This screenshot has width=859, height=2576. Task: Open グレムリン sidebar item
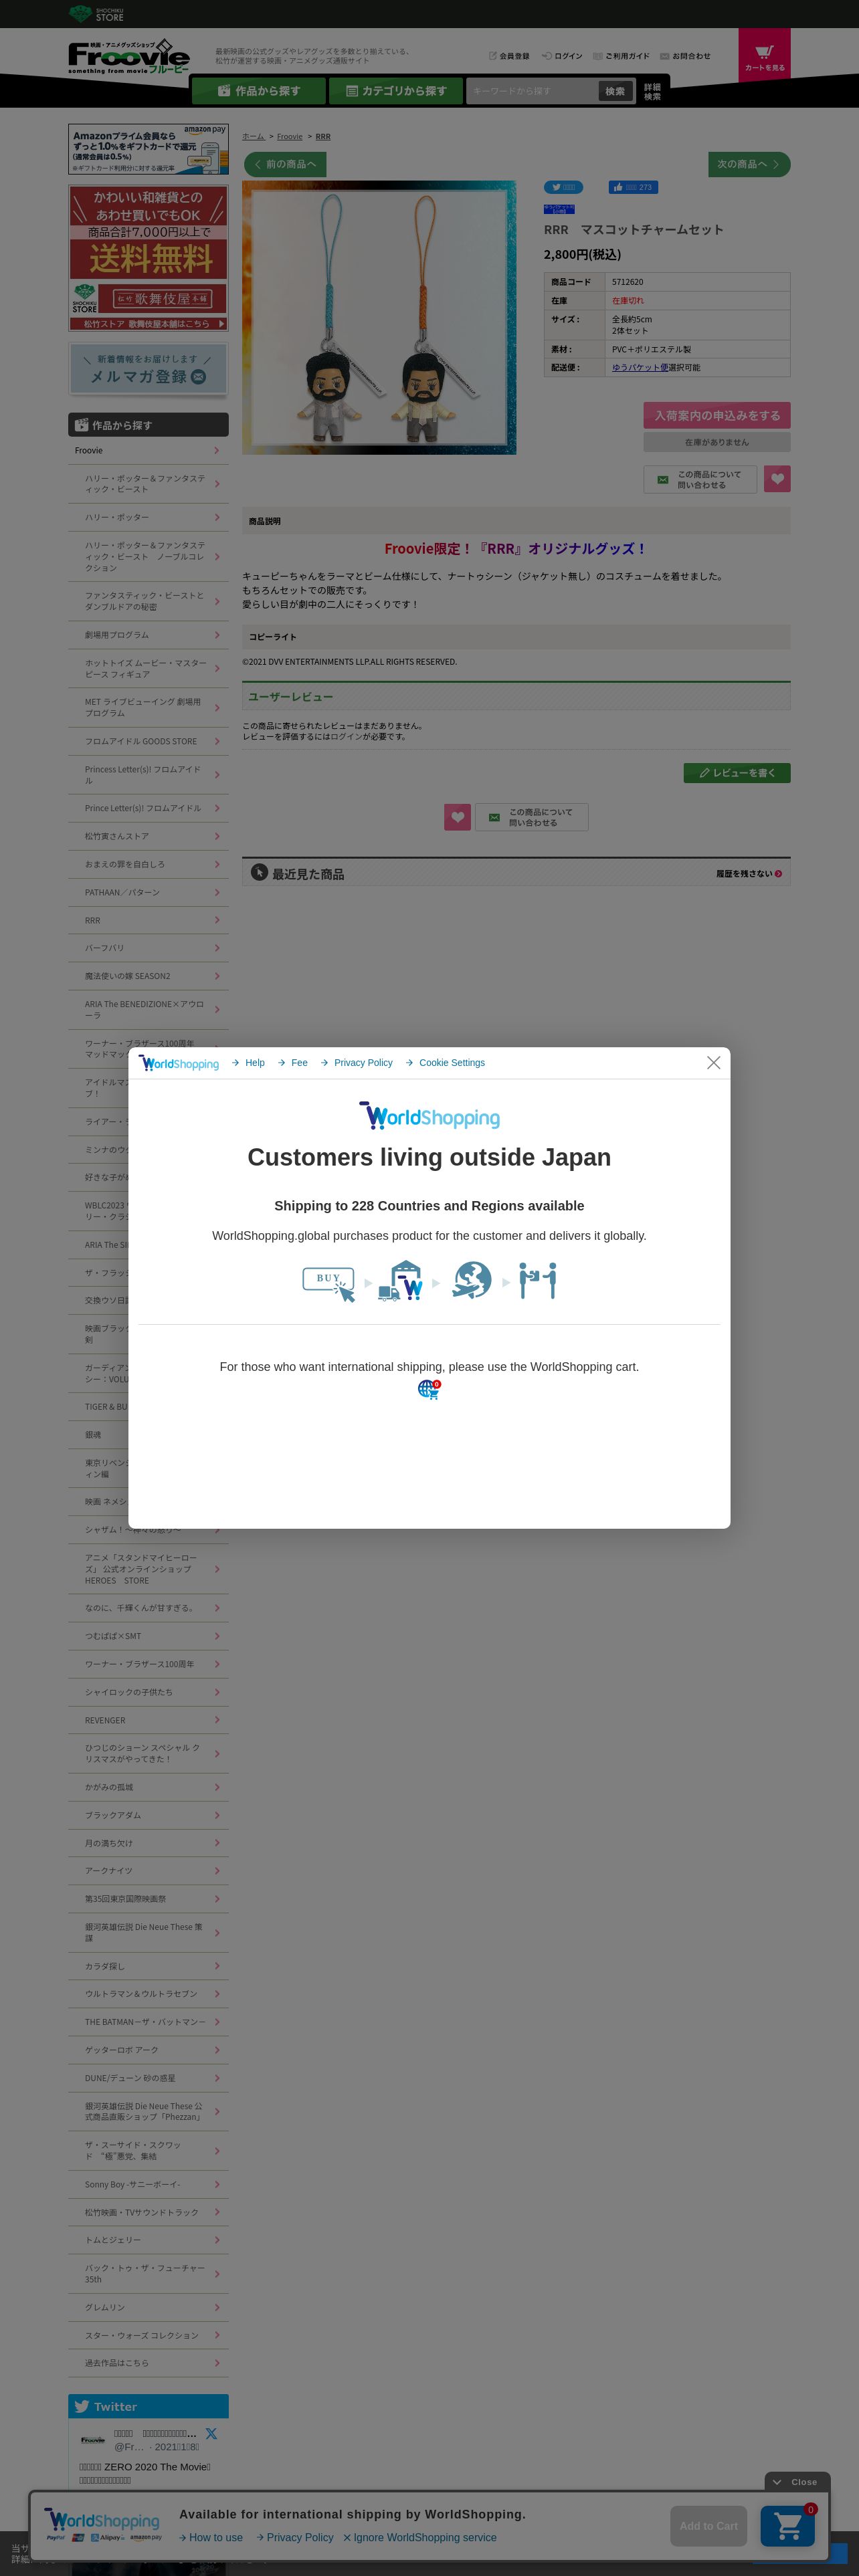[148, 2307]
